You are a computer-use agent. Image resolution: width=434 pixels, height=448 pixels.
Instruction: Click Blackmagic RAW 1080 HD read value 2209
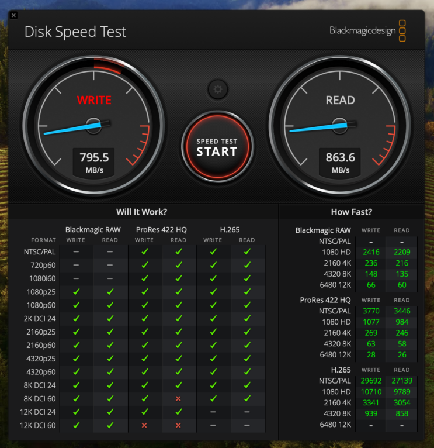(402, 252)
